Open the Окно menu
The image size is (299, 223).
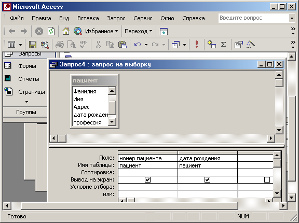(167, 18)
